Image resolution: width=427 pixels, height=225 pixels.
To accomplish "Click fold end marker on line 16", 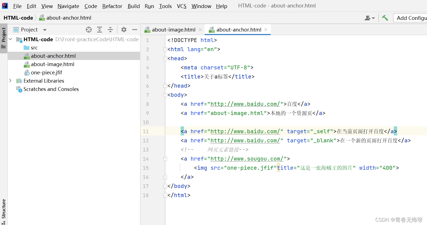I will tap(165, 177).
